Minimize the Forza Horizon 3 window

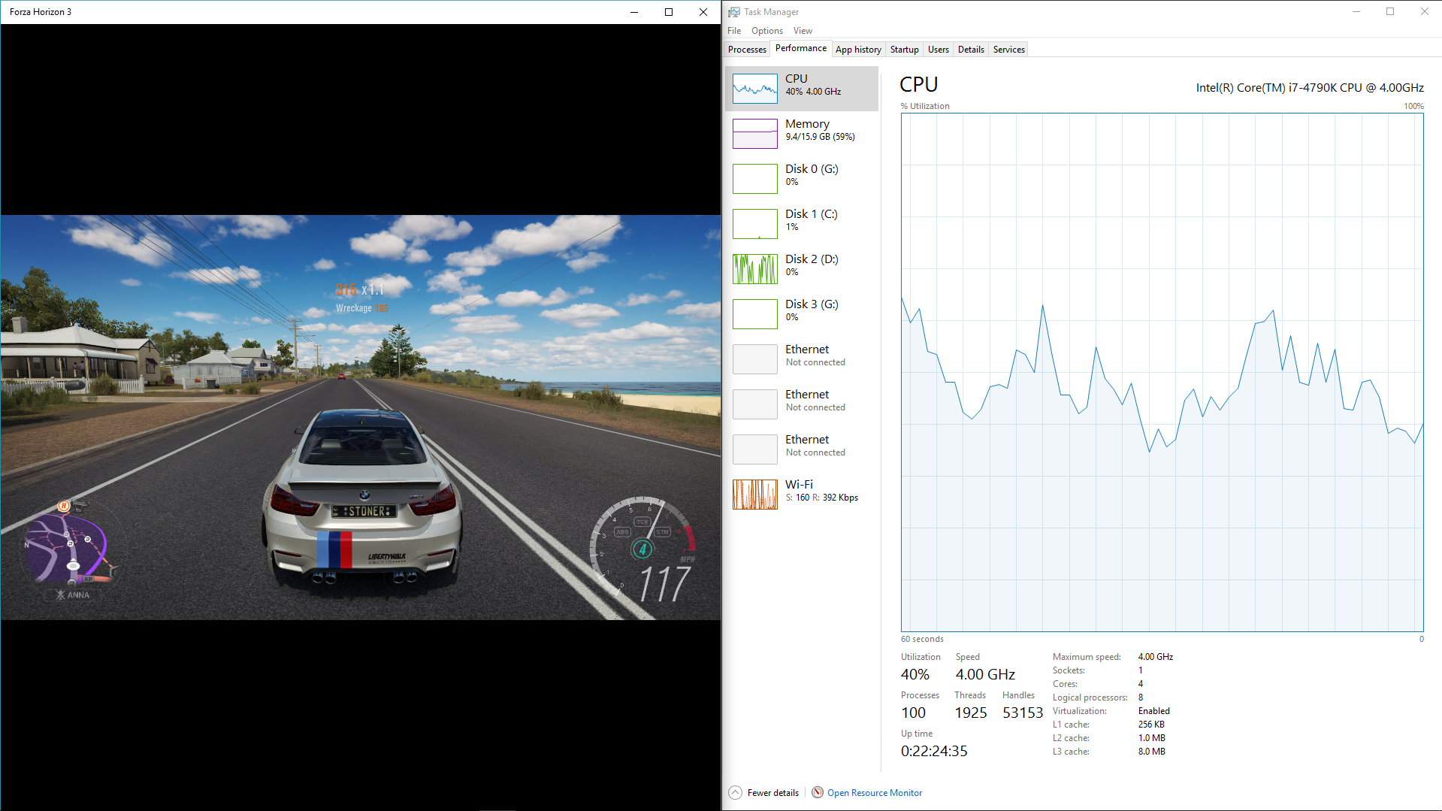(x=634, y=12)
